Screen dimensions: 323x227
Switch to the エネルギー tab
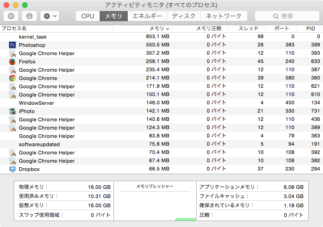click(x=147, y=16)
